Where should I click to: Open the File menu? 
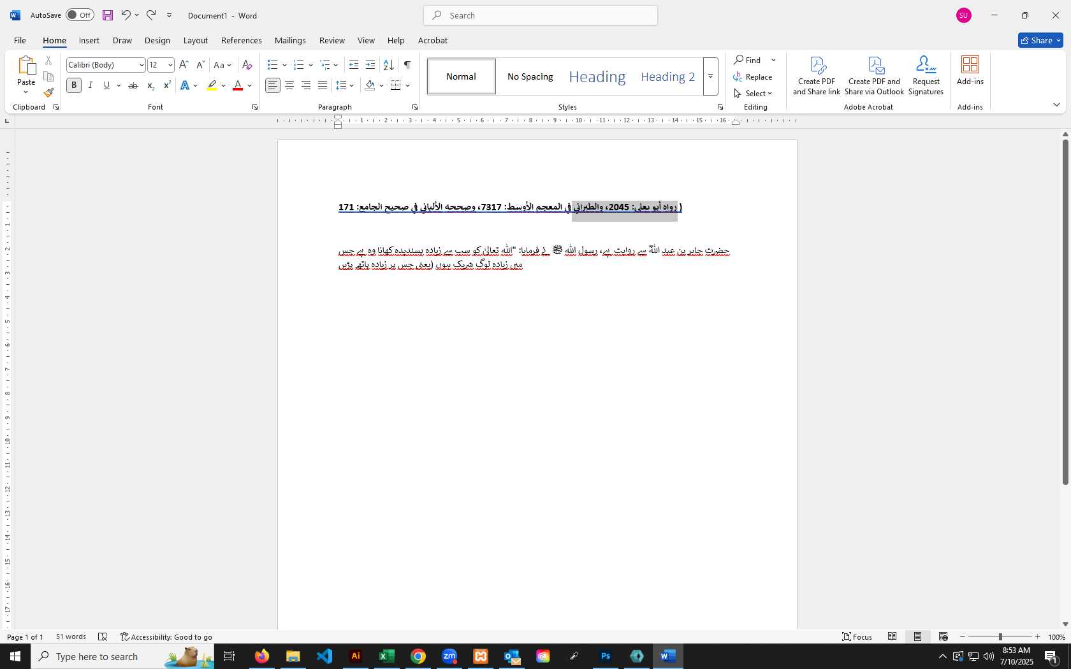click(x=20, y=40)
